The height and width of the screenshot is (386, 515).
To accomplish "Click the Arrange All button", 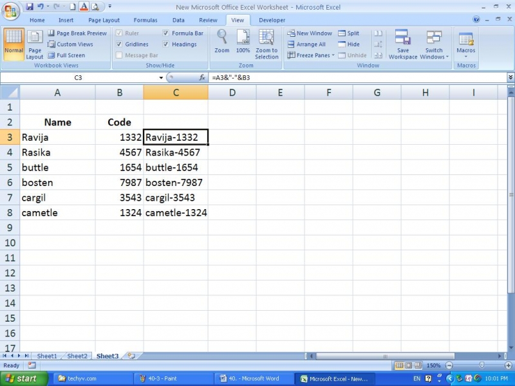I will coord(306,44).
